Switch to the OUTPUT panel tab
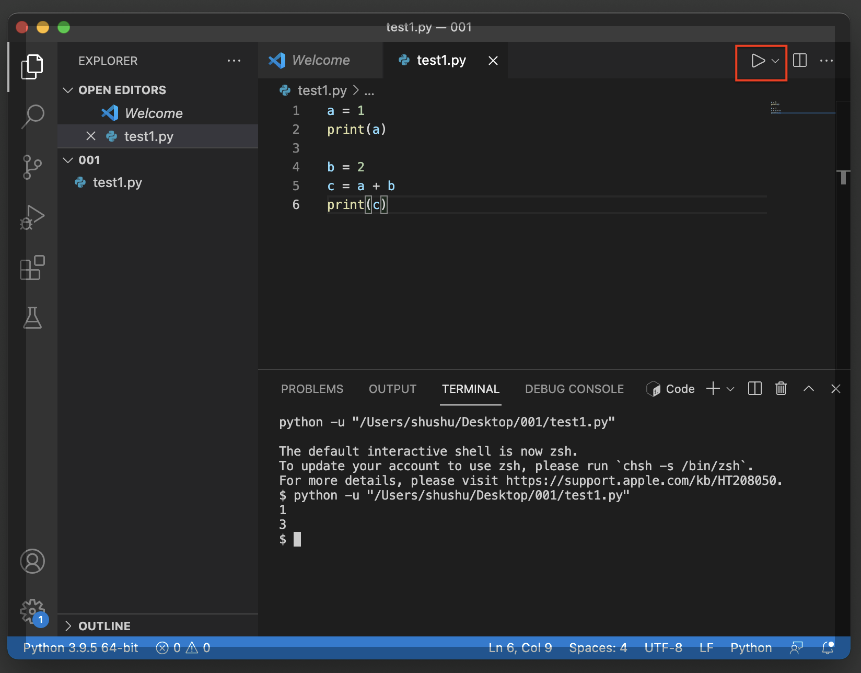 click(x=392, y=389)
